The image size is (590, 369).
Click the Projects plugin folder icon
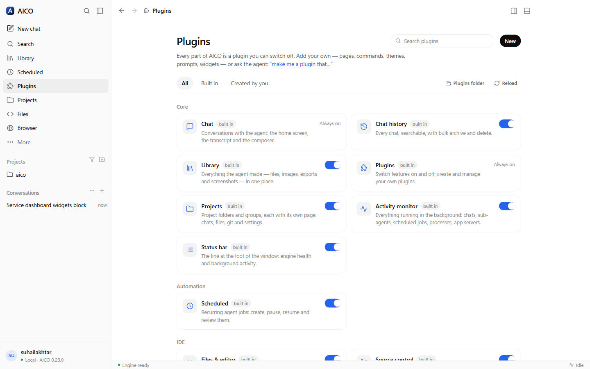[190, 209]
